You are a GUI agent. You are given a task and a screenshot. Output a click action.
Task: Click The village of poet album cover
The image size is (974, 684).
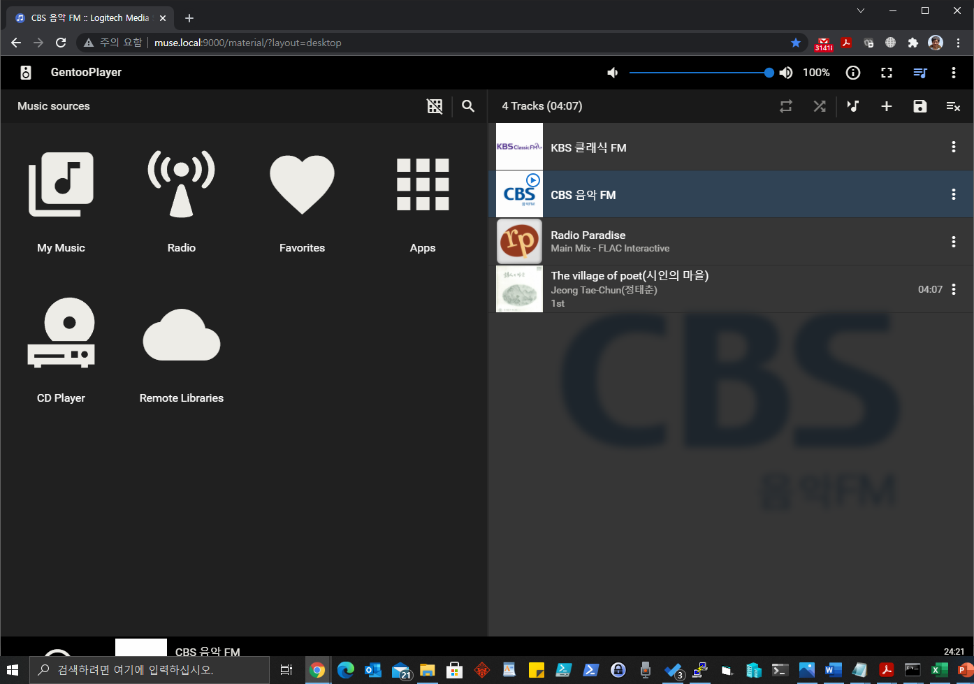click(519, 289)
